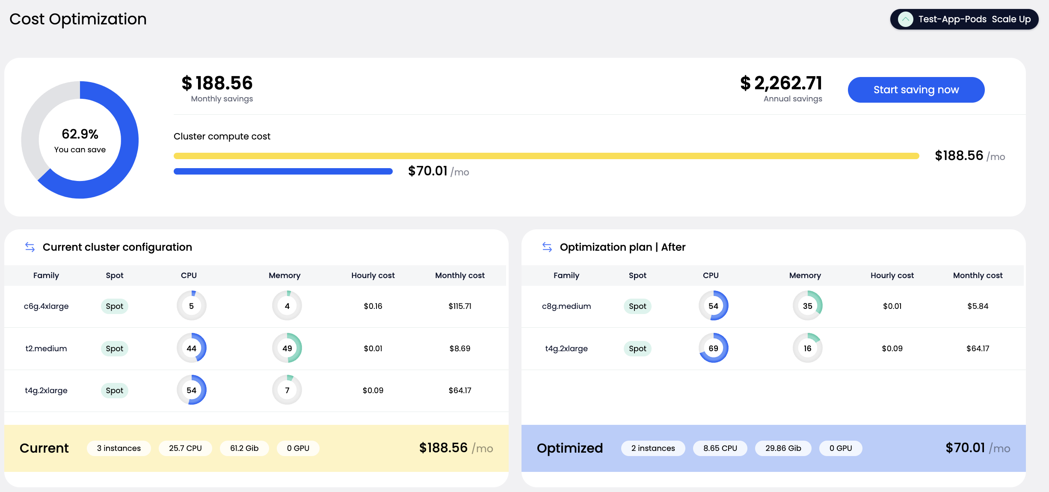Image resolution: width=1049 pixels, height=492 pixels.
Task: Click the CPU gauge showing 44
Action: [192, 348]
